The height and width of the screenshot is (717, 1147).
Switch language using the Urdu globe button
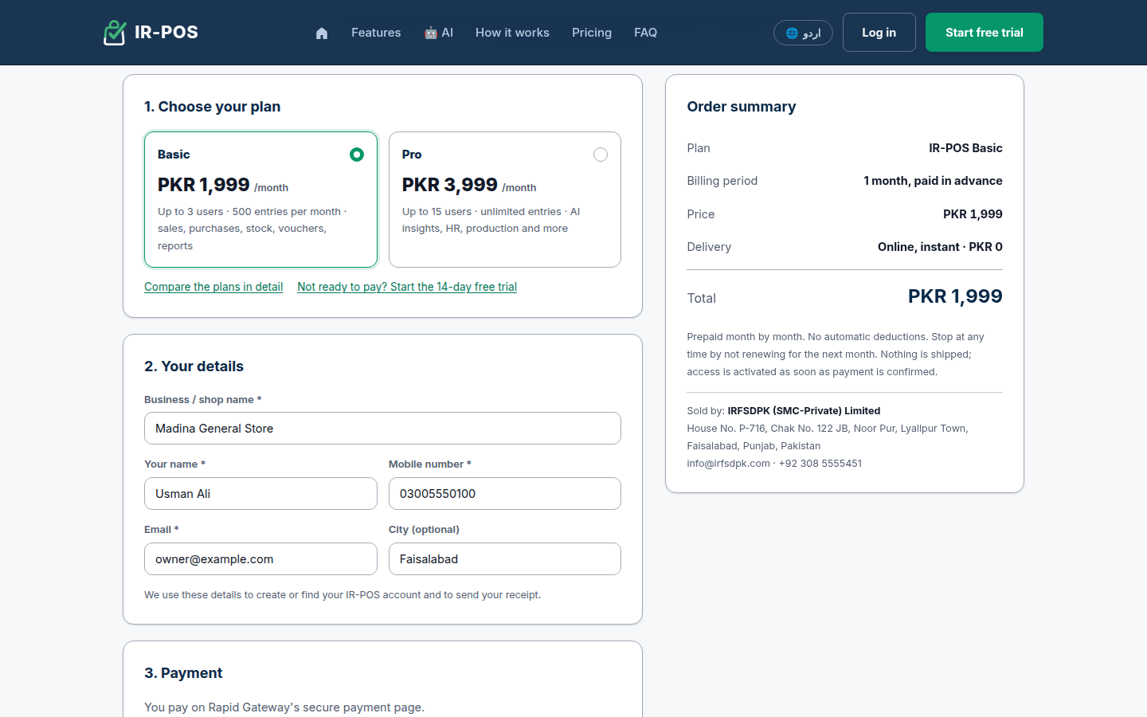click(x=803, y=33)
